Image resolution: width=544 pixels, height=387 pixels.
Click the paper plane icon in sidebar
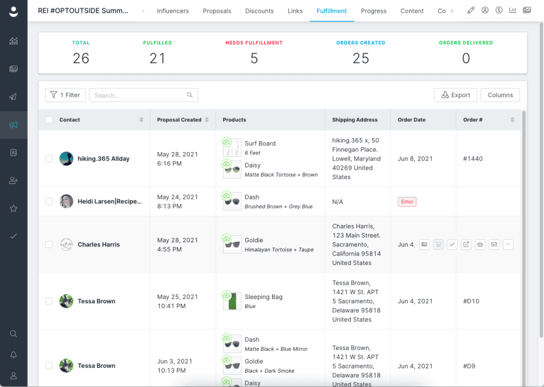13,97
